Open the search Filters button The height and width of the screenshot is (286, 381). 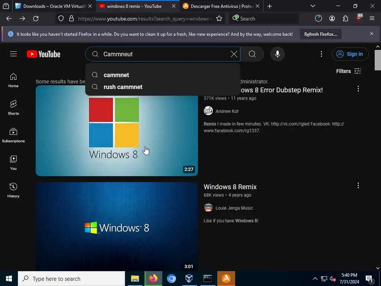(x=348, y=71)
